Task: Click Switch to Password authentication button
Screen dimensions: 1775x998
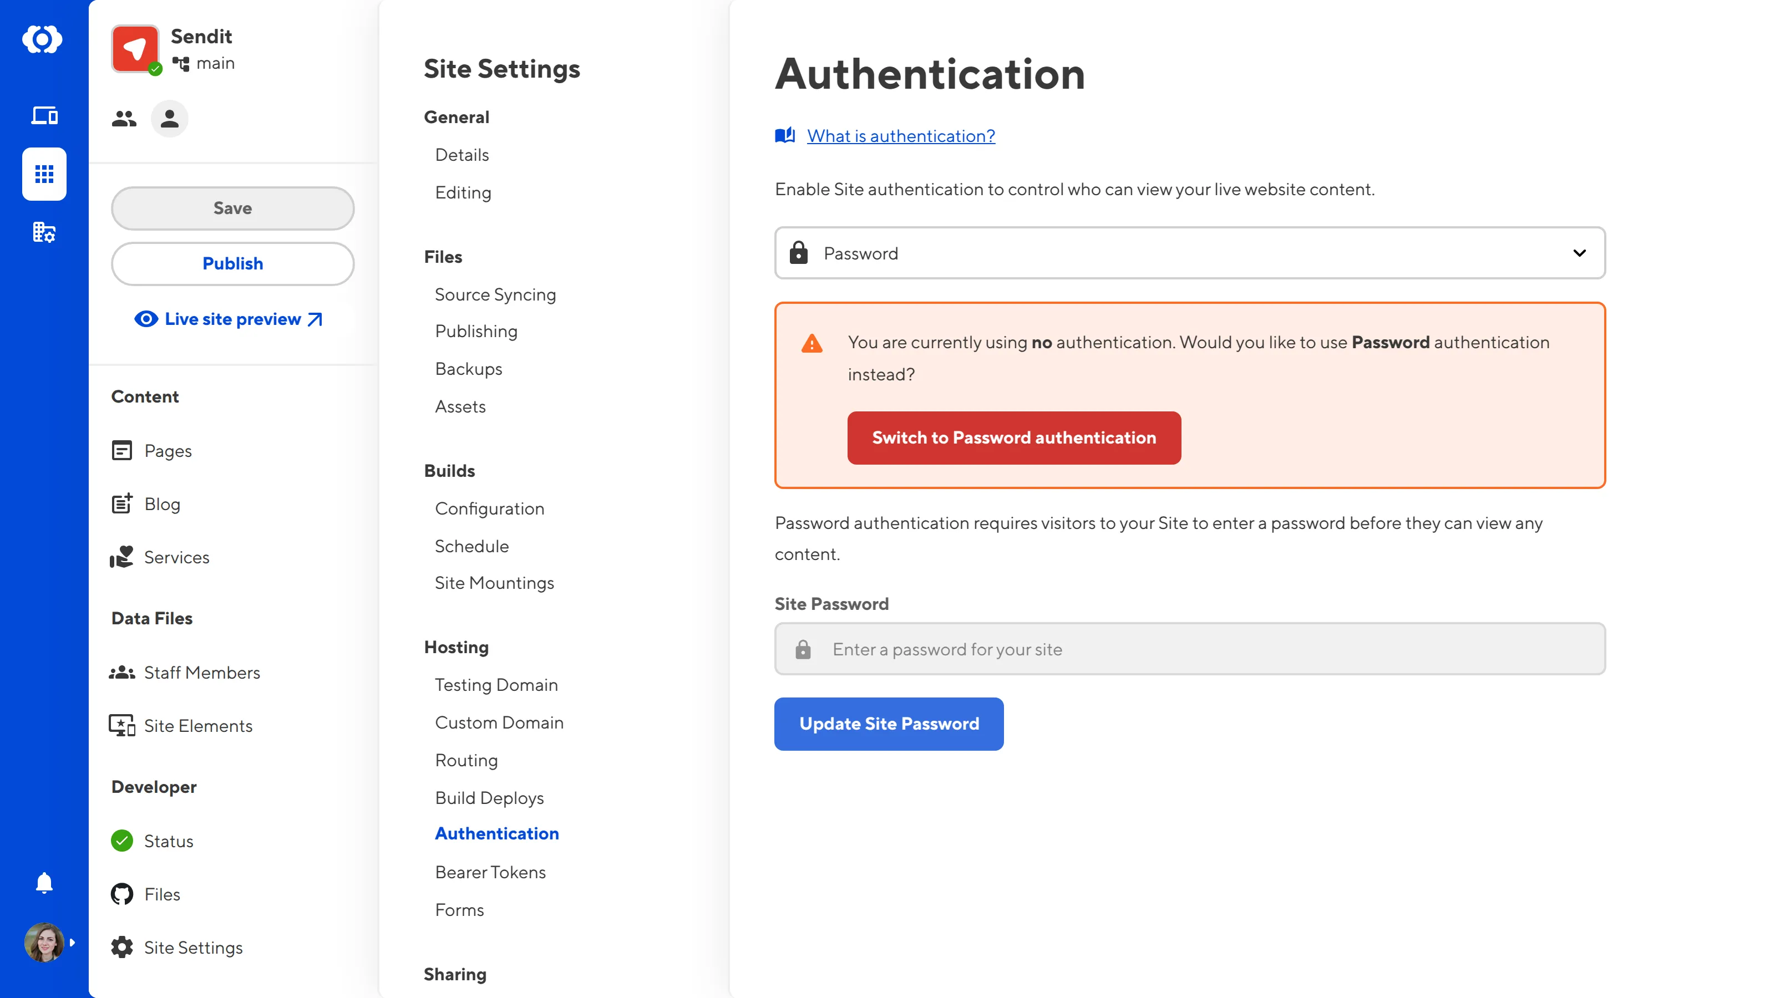Action: (x=1013, y=437)
